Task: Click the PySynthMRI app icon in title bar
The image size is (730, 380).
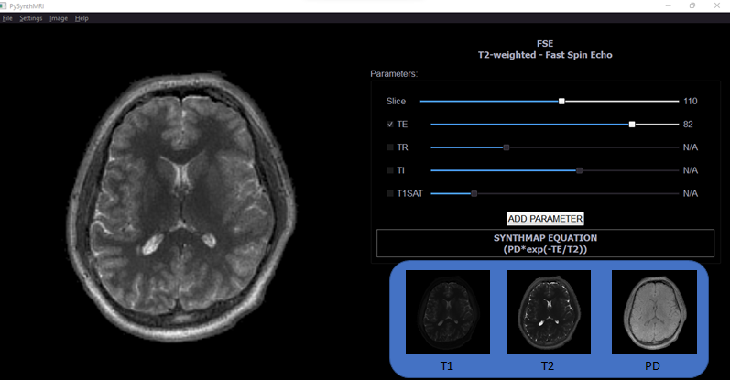Action: [5, 5]
